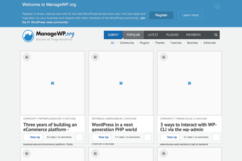Open the SUBMIT tab
Viewport: 242px width, 161px height.
(x=113, y=35)
